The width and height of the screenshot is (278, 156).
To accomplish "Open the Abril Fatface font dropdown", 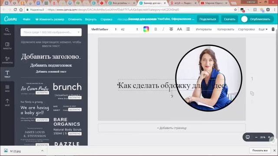I will click(104, 29).
